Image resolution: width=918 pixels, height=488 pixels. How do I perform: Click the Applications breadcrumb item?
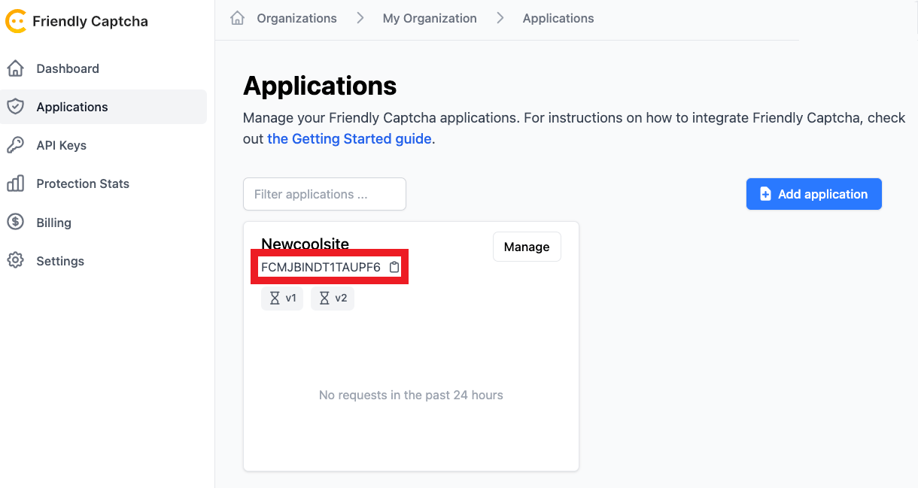(x=558, y=18)
